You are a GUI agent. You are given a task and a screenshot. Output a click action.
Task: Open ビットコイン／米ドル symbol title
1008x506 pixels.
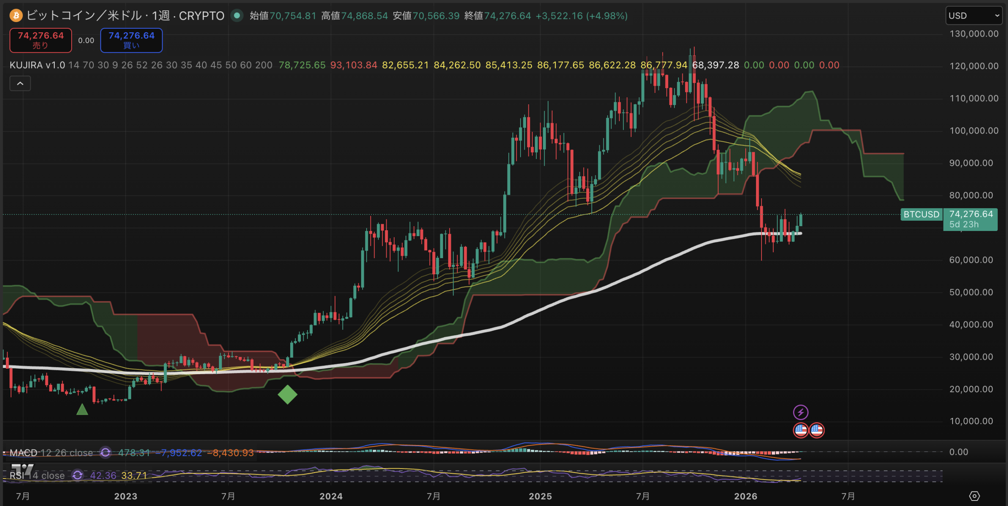(x=84, y=16)
